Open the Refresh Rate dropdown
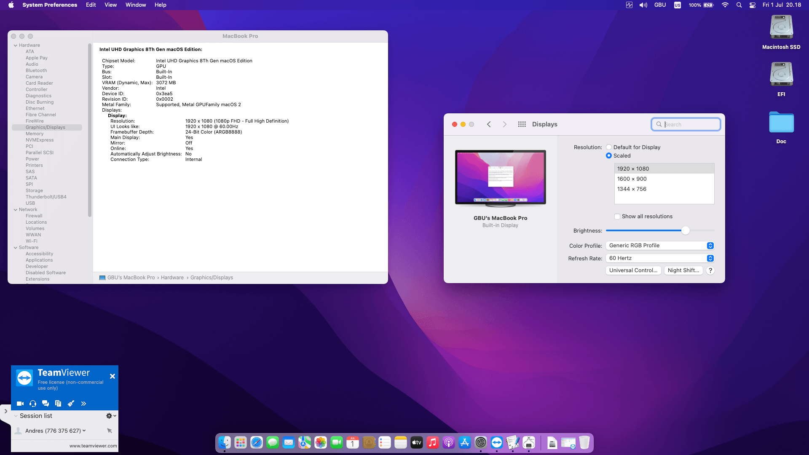Viewport: 809px width, 455px height. (x=660, y=258)
